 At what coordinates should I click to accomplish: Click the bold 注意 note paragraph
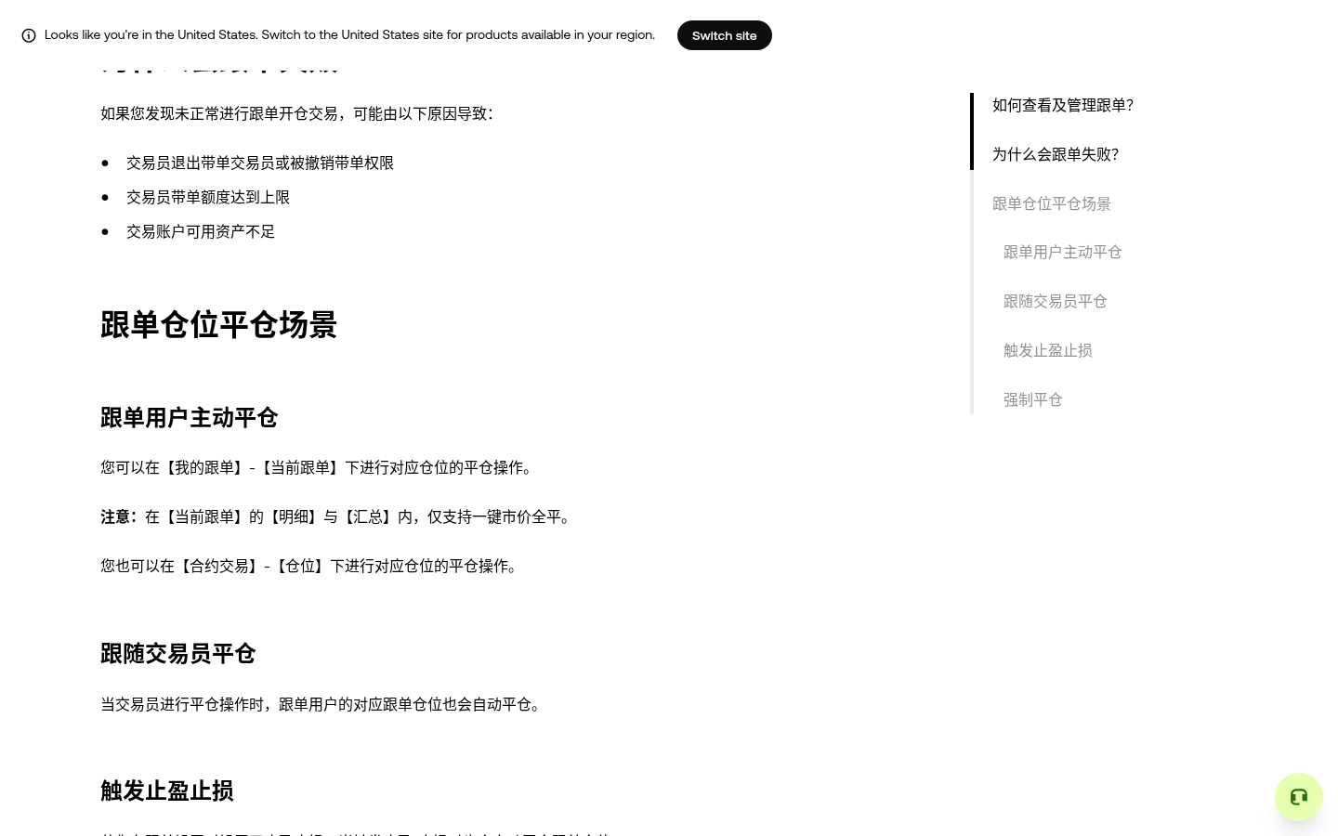338,516
